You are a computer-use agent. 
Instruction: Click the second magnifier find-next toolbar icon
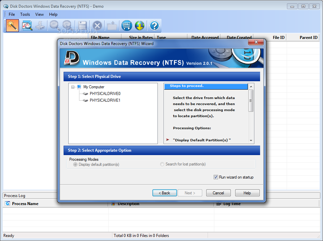click(67, 26)
